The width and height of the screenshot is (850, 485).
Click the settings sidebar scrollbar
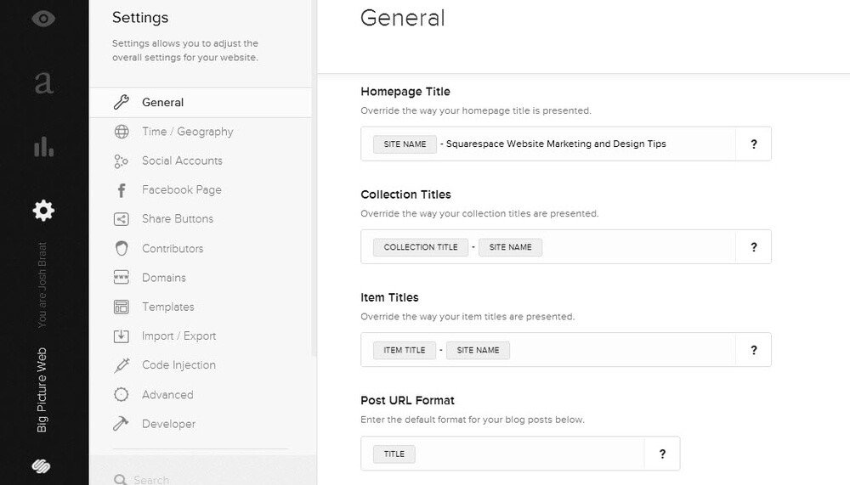(x=314, y=179)
